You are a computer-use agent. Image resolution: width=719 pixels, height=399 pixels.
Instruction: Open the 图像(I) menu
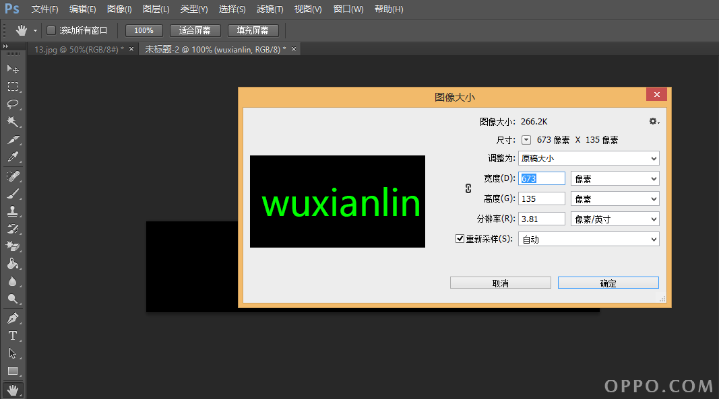coord(119,9)
